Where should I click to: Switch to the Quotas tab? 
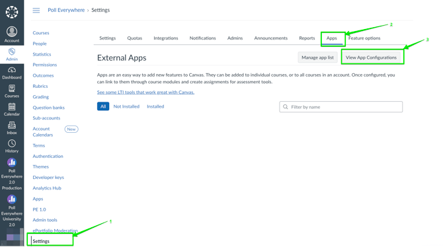click(x=134, y=38)
